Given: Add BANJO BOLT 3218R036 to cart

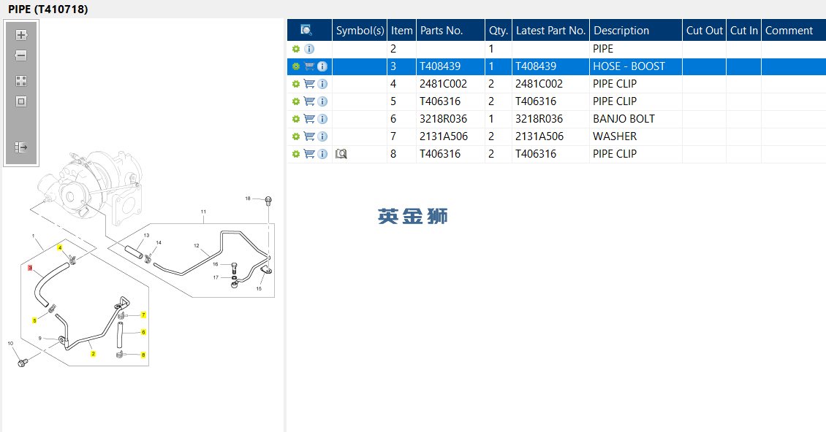Looking at the screenshot, I should [x=309, y=119].
